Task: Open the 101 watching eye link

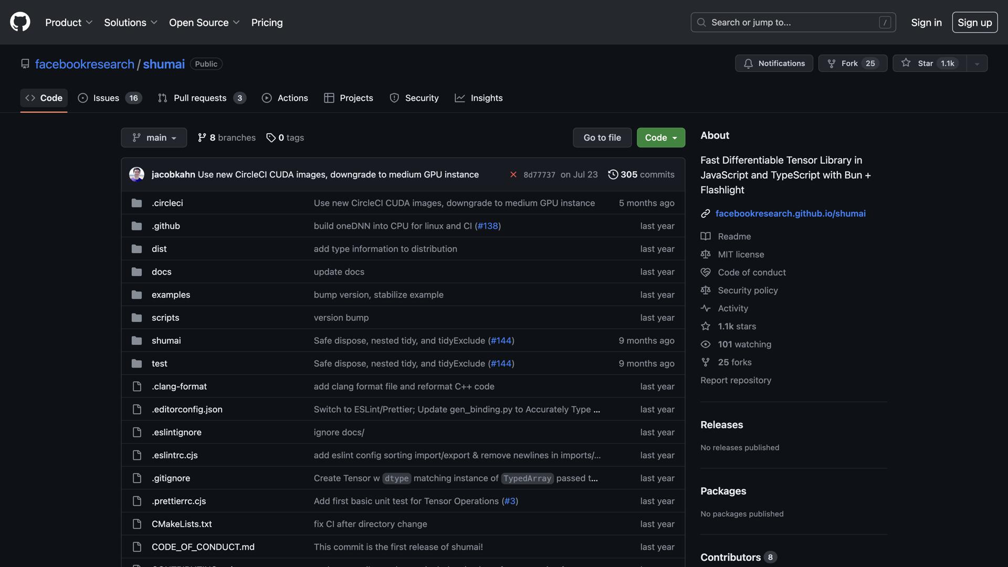Action: [706, 344]
